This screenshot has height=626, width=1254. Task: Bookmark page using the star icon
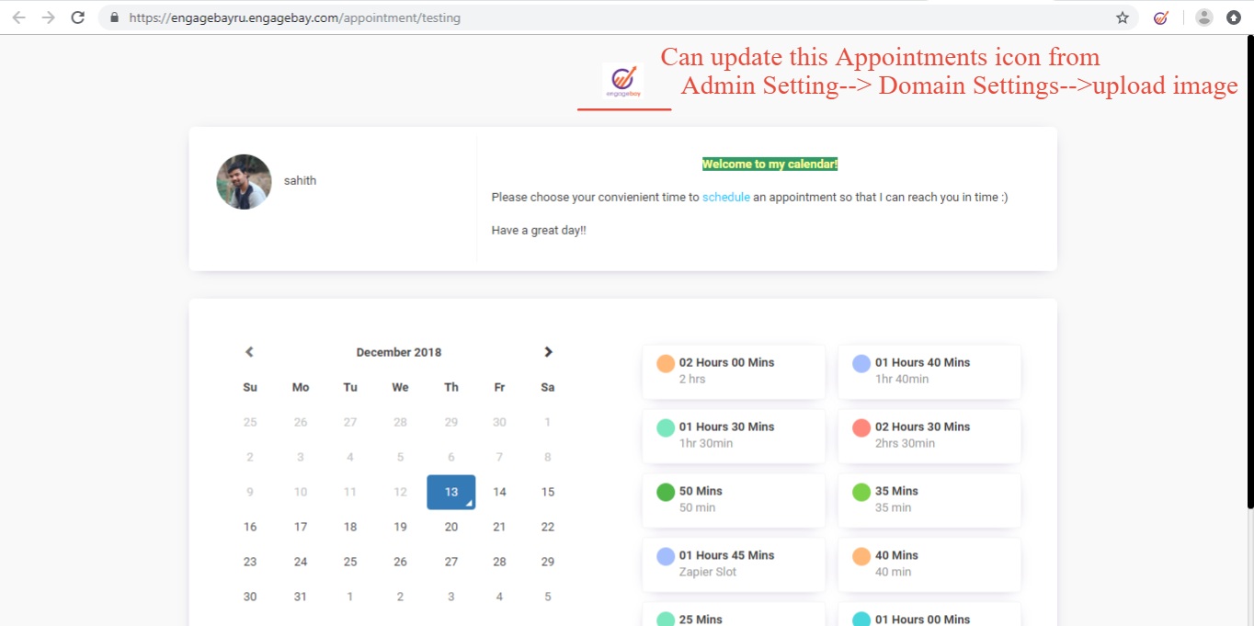coord(1122,17)
